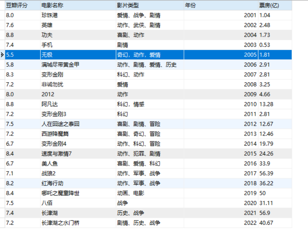Select box office cell 33.9
The height and width of the screenshot is (229, 308).
275,164
